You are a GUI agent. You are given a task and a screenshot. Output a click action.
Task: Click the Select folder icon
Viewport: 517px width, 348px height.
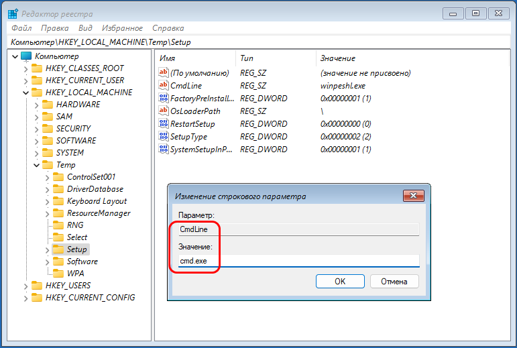coord(58,237)
